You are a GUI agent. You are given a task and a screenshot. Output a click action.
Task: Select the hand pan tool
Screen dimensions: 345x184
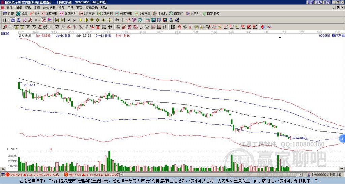pyautogui.click(x=117, y=20)
